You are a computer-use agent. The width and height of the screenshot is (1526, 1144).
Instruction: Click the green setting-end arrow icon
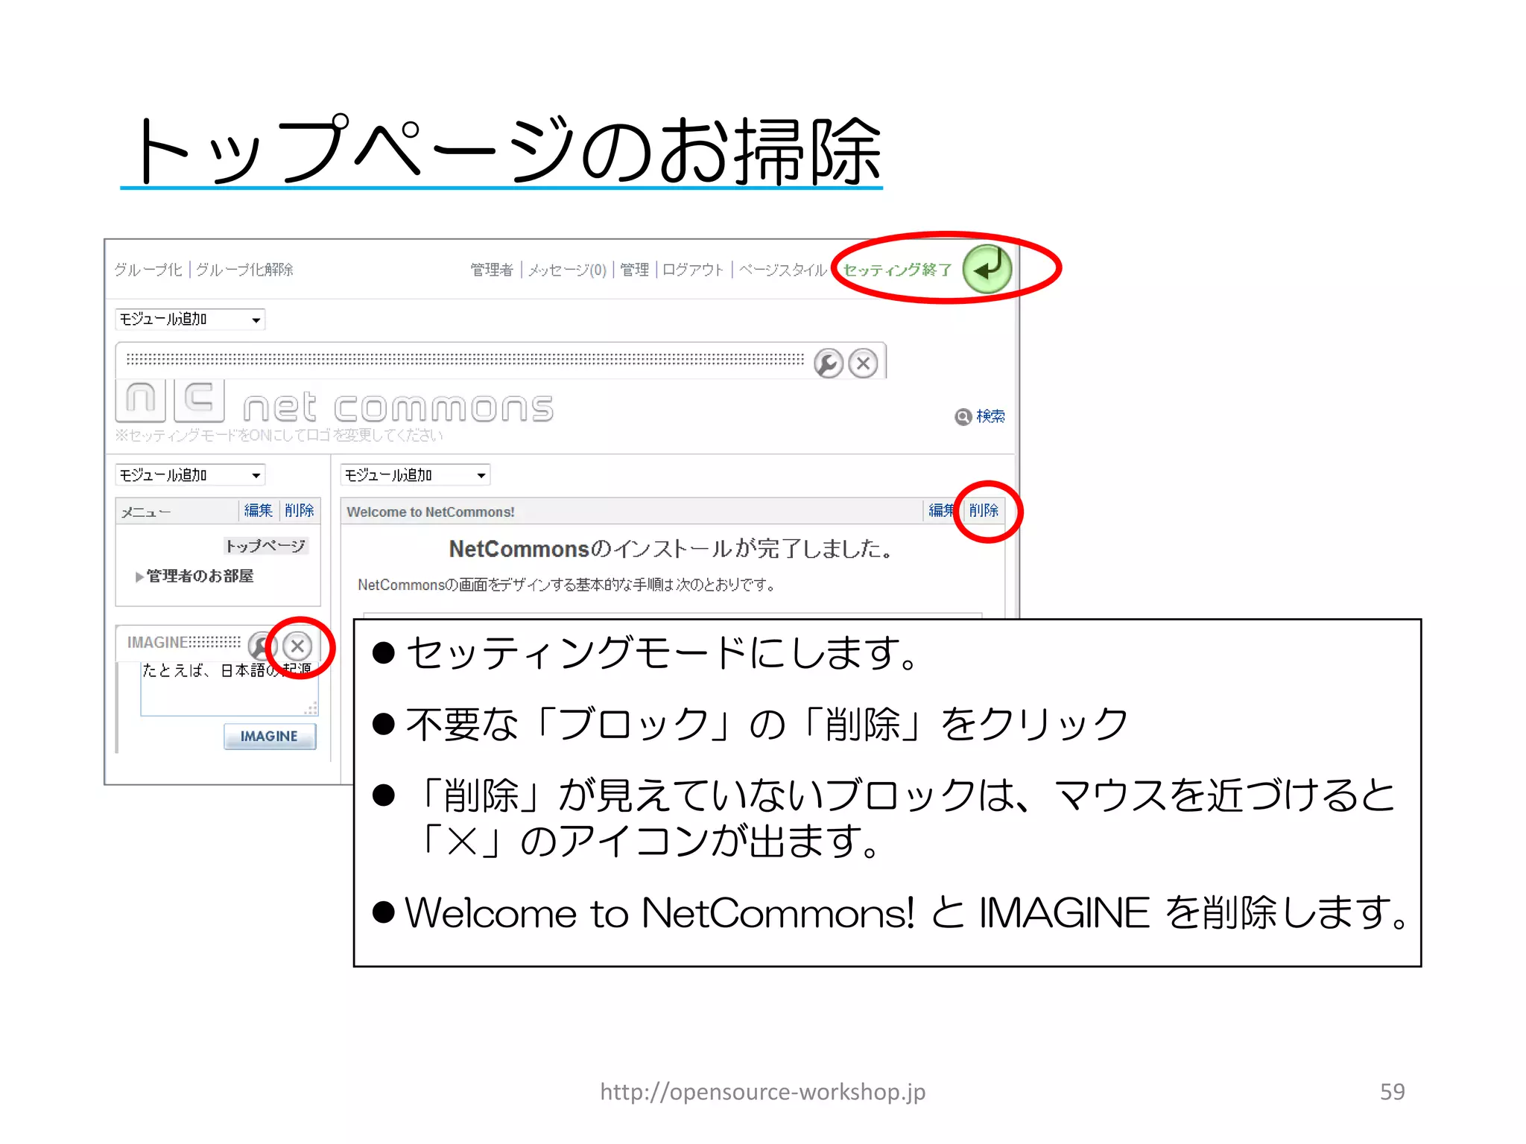987,269
